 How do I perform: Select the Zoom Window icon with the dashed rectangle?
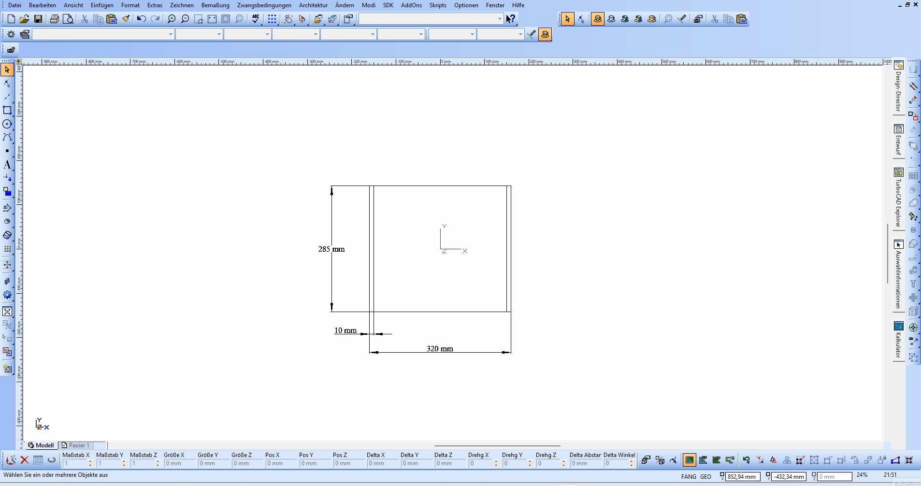pos(199,19)
